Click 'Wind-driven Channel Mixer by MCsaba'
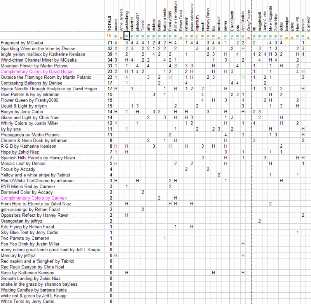311x304 pixels. point(38,60)
